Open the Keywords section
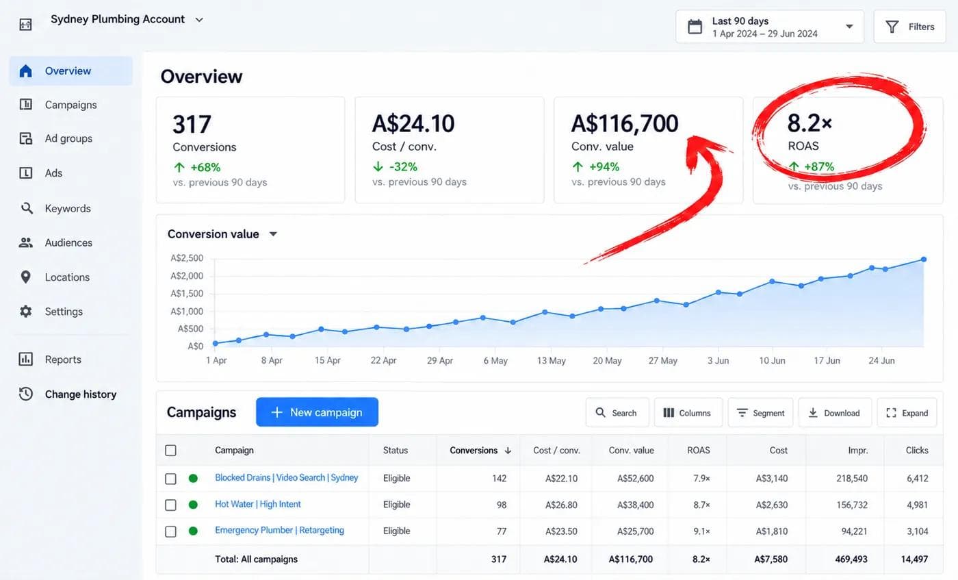The width and height of the screenshot is (958, 580). tap(70, 208)
